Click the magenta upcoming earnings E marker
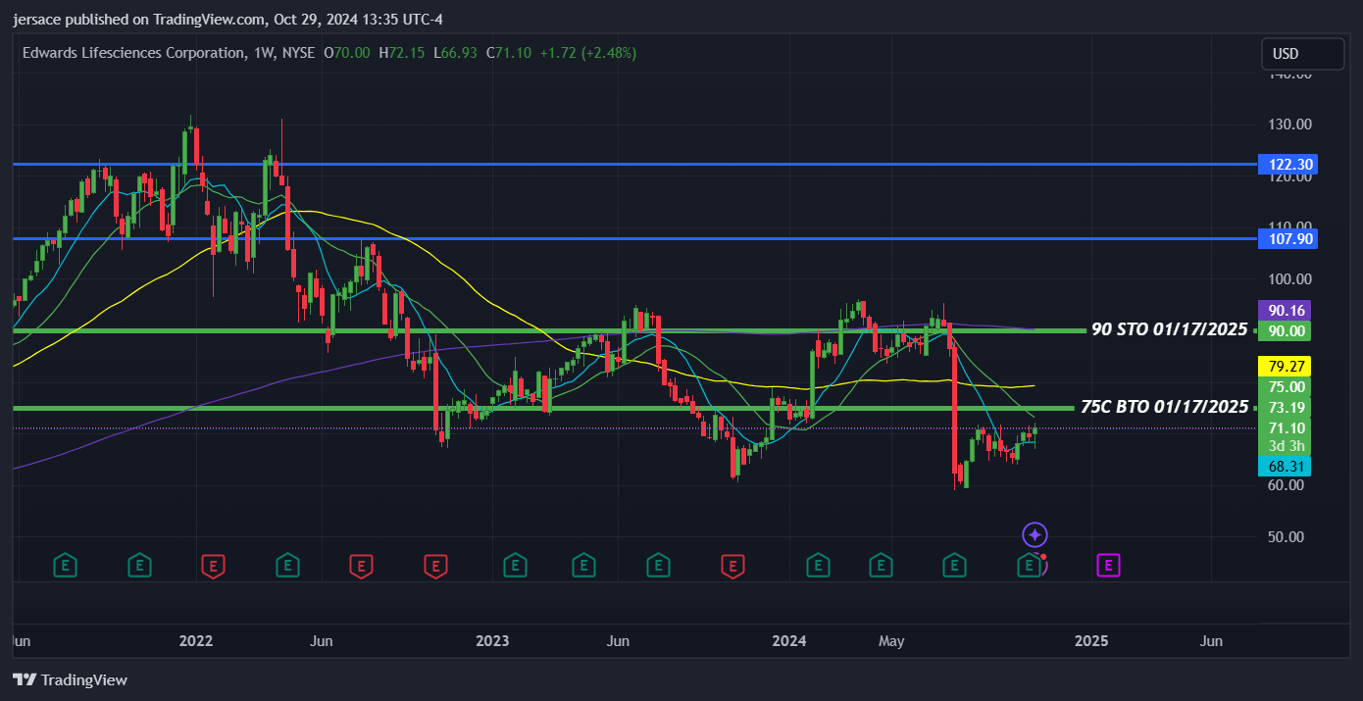This screenshot has width=1363, height=701. pyautogui.click(x=1109, y=565)
